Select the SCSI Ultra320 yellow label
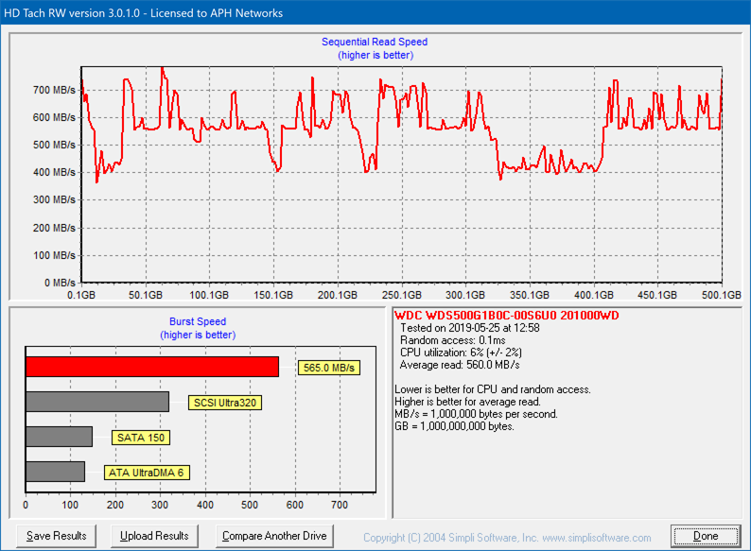The width and height of the screenshot is (751, 551). [226, 403]
